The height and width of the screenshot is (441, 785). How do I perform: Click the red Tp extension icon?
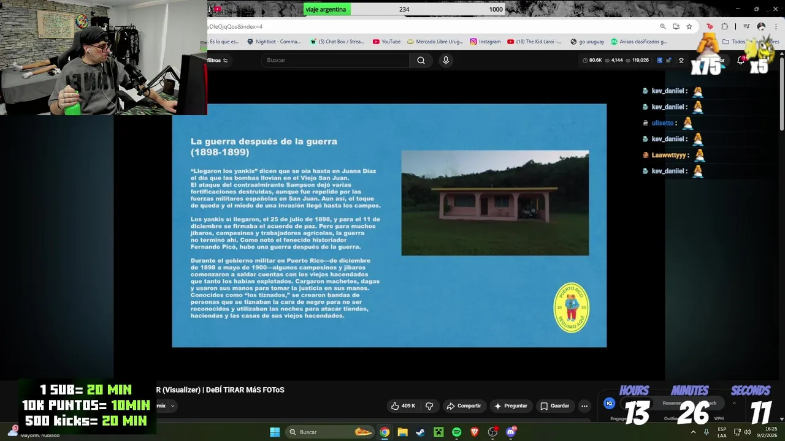point(710,26)
